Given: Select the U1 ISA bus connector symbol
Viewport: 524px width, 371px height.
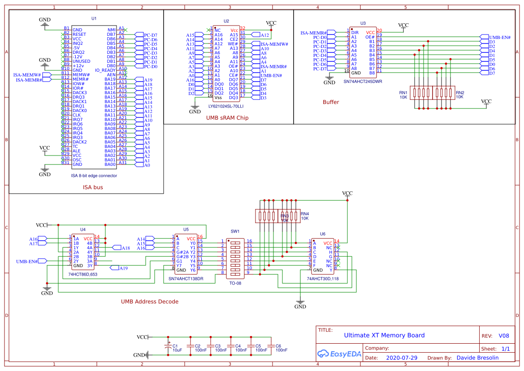Looking at the screenshot, I should click(x=94, y=99).
